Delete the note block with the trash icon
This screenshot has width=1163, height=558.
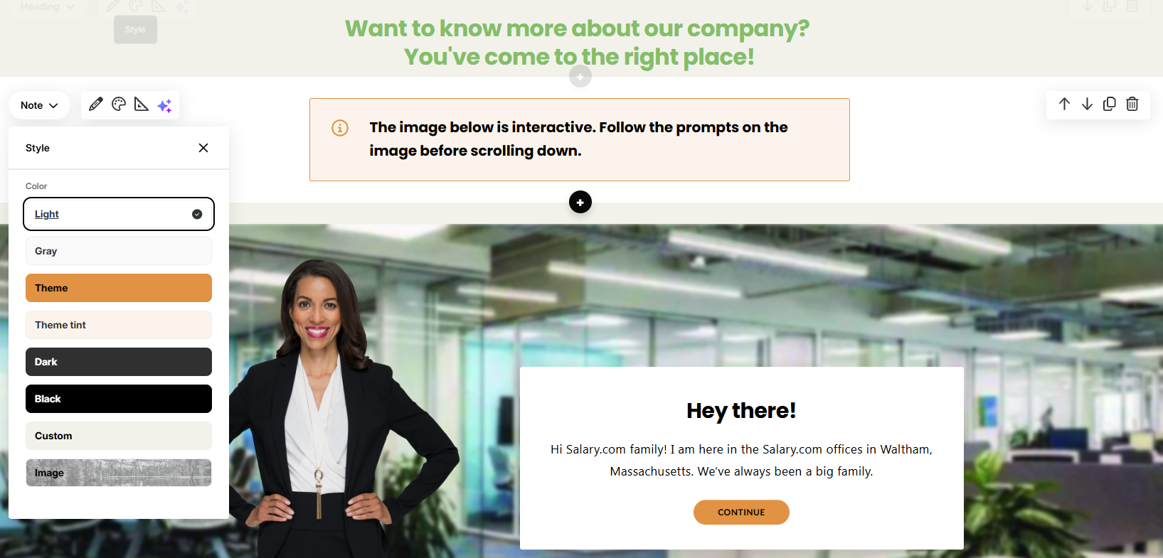1132,104
